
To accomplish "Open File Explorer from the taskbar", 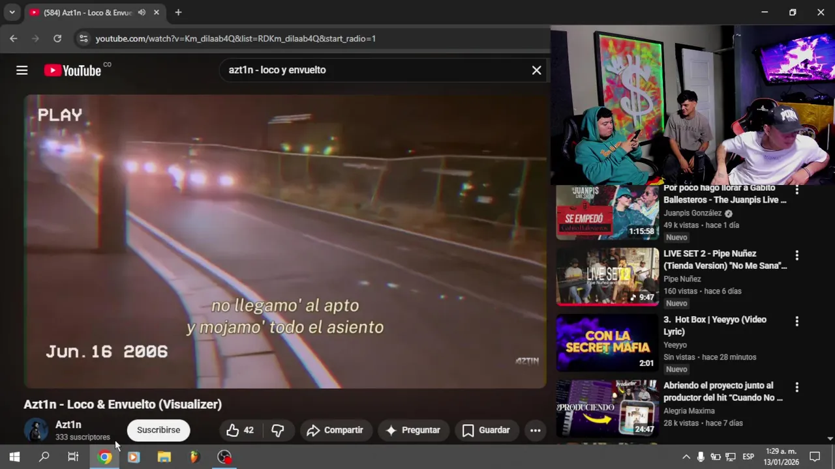I will (164, 457).
